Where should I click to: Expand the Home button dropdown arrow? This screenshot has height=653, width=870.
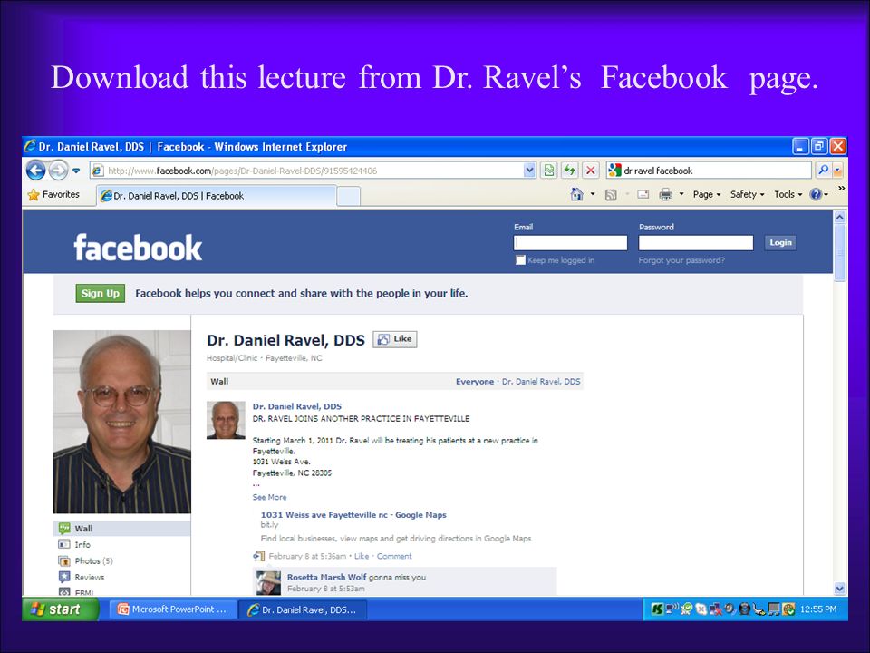(593, 194)
